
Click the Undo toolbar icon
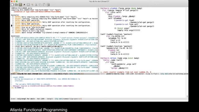(x=32, y=5)
